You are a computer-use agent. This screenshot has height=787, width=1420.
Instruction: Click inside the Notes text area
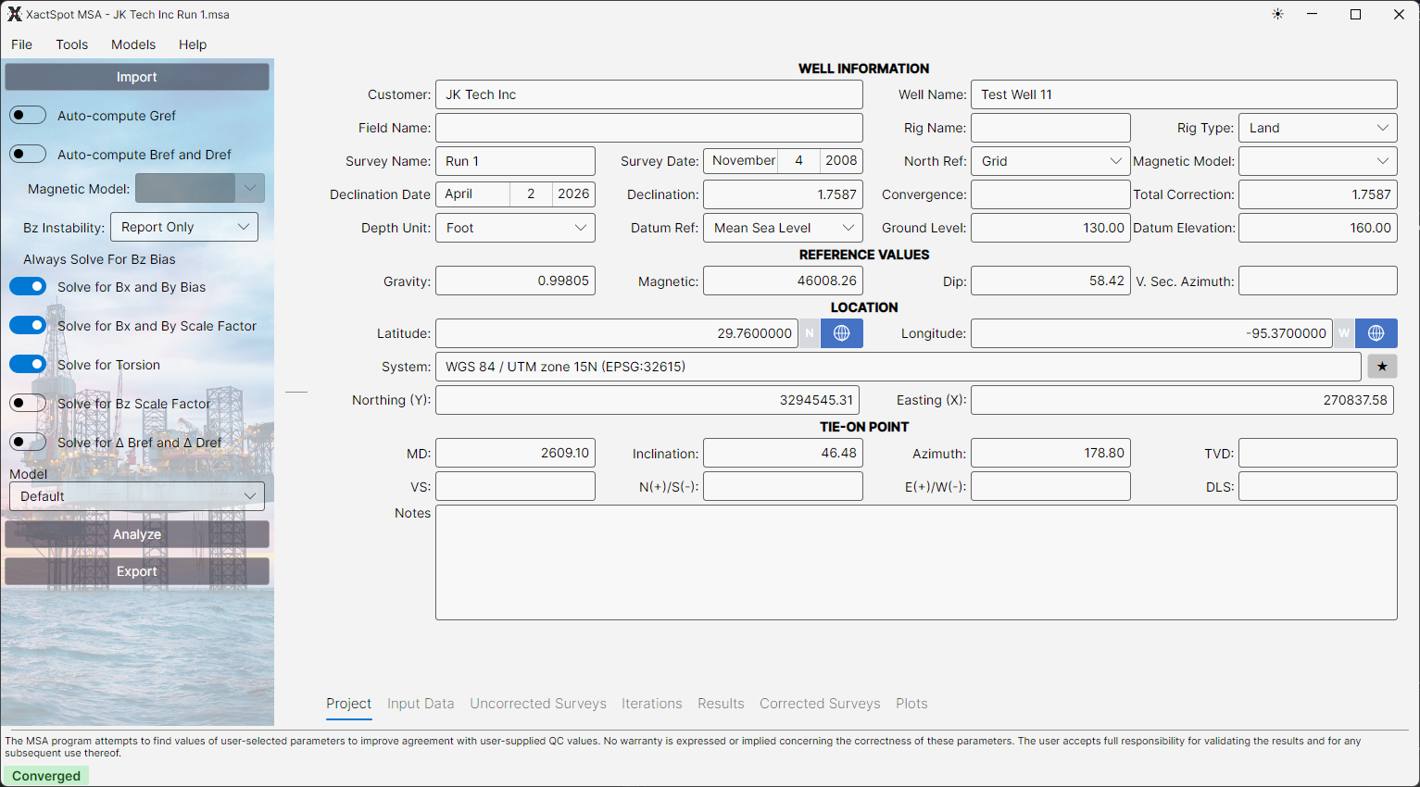915,562
